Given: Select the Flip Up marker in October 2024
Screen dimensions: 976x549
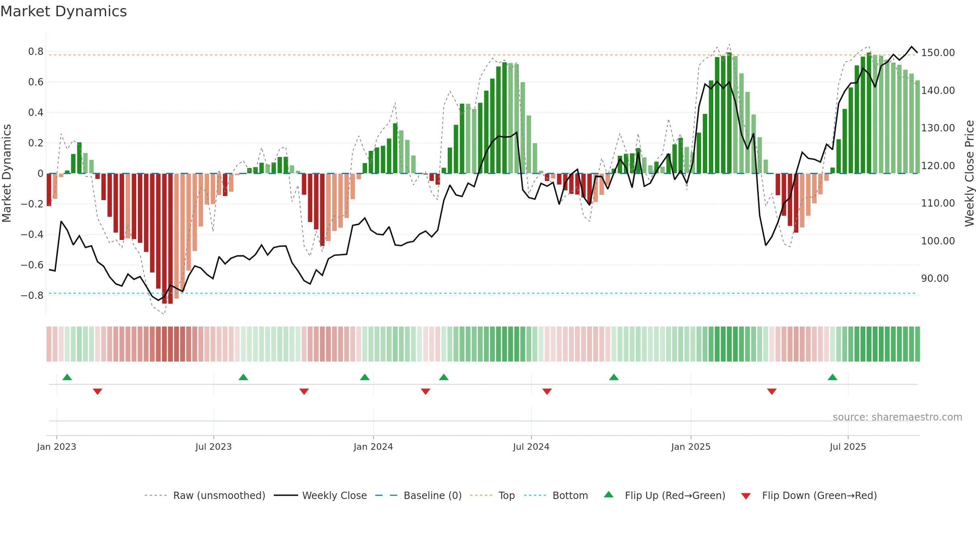Looking at the screenshot, I should (x=614, y=377).
